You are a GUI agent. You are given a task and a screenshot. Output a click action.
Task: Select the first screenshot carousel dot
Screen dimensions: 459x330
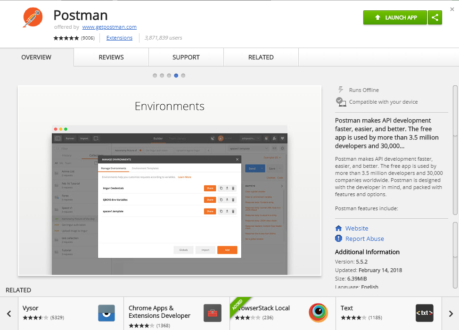[x=155, y=75]
